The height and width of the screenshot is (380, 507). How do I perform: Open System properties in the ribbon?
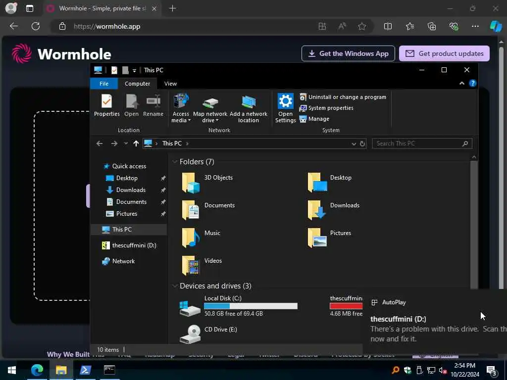click(x=326, y=108)
